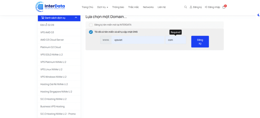The image size is (260, 118).
Task: Expand the Dịch Vụ dropdown menu
Action: click(103, 7)
